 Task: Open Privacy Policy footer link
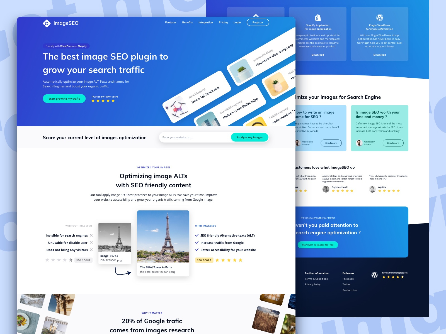click(x=313, y=284)
